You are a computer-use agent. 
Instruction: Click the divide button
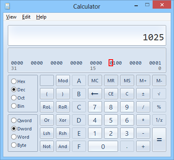click(x=143, y=107)
